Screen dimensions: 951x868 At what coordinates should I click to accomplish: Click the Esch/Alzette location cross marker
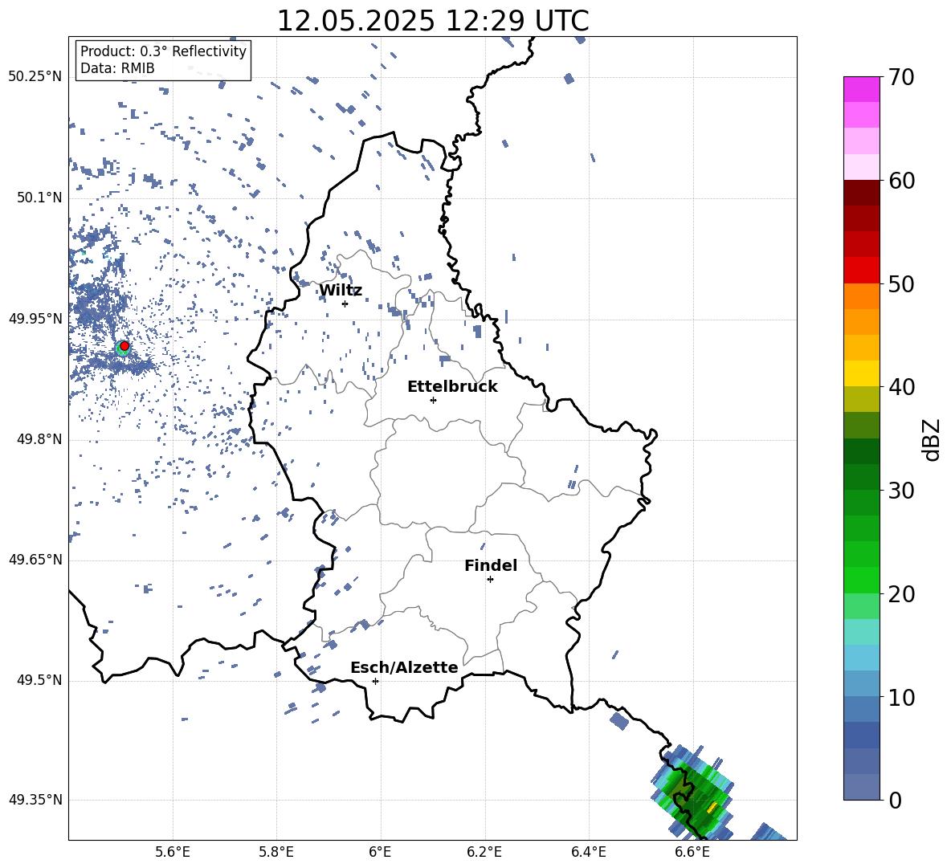click(x=375, y=681)
